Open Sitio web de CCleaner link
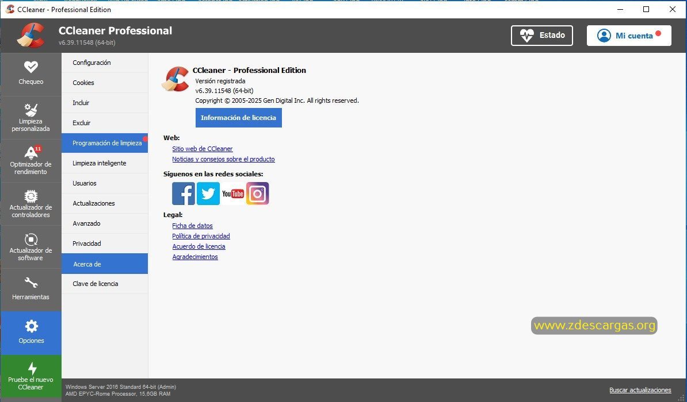Image resolution: width=687 pixels, height=402 pixels. (203, 149)
